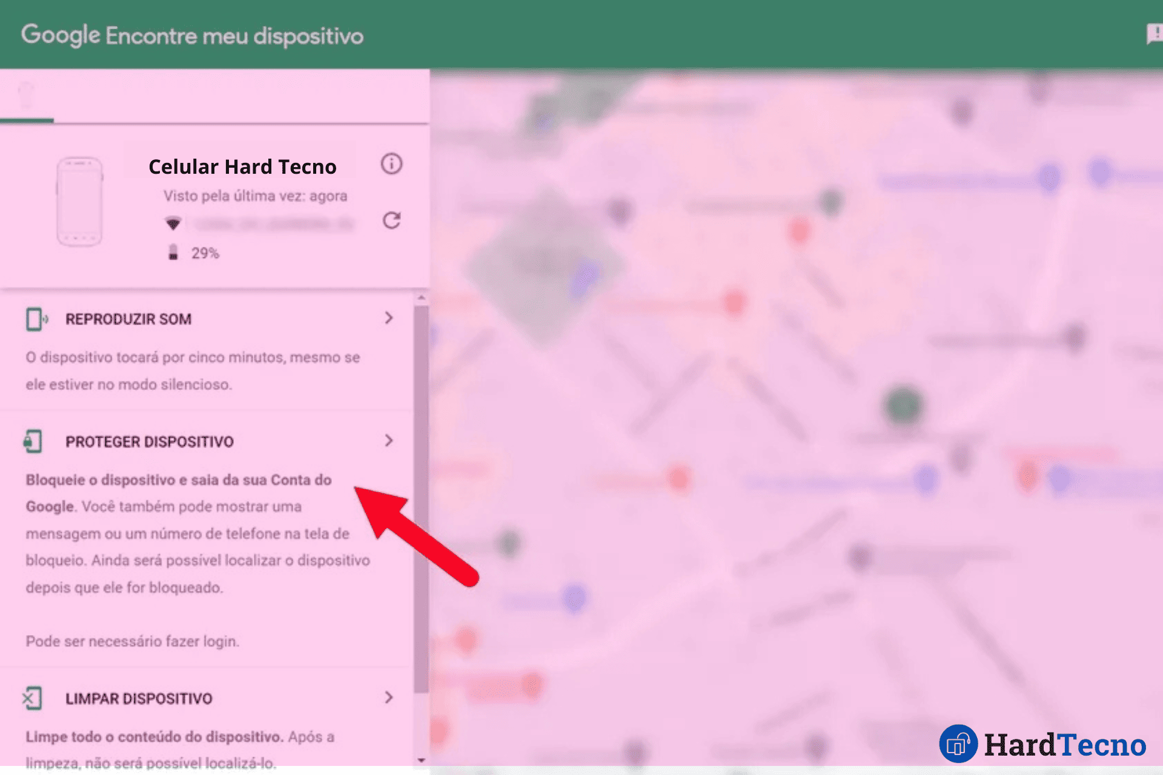Open device info circle icon
This screenshot has height=775, width=1163.
(391, 163)
